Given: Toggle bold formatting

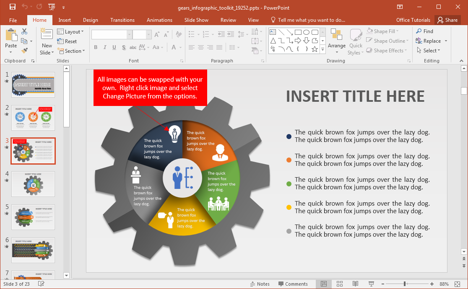Looking at the screenshot, I should (x=96, y=47).
